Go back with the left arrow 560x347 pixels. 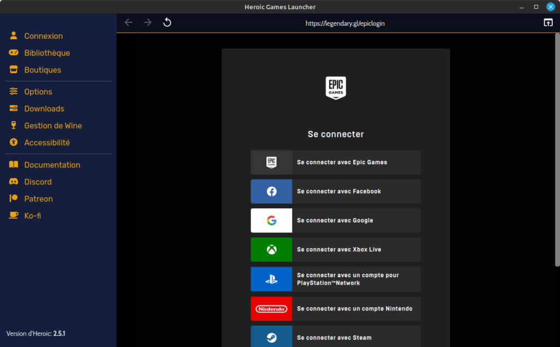coord(129,22)
